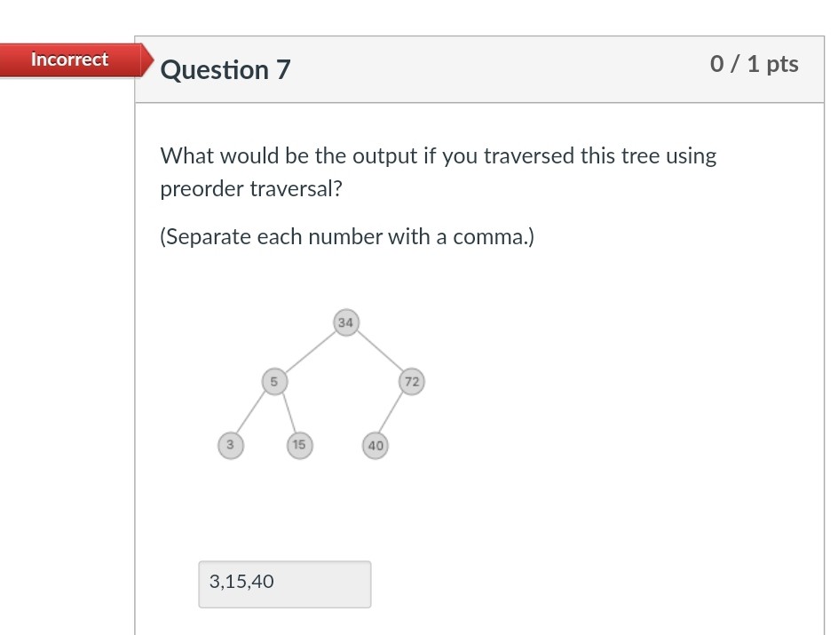Click the edge between 34 and 72
The image size is (838, 635).
coord(379,351)
